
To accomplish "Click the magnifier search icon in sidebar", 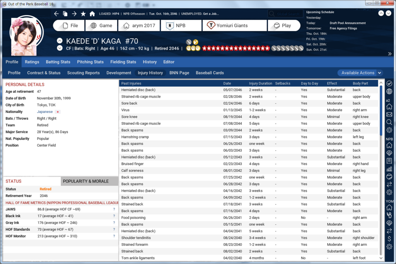I will (x=389, y=122).
